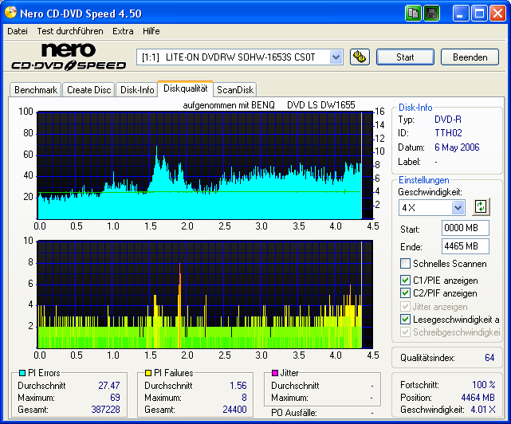This screenshot has height=424, width=511.
Task: Toggle the Lesegeschwindigkeit checkbox
Action: click(x=405, y=320)
